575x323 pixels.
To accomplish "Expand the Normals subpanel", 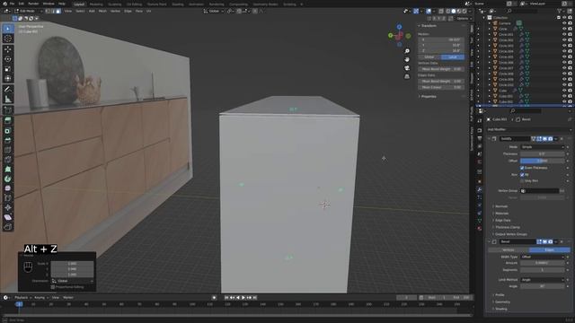I will pyautogui.click(x=501, y=206).
